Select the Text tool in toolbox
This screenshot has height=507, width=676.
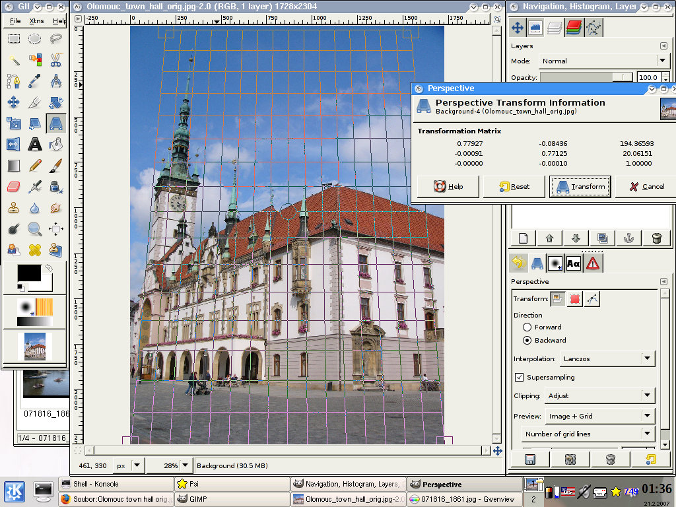(x=34, y=144)
